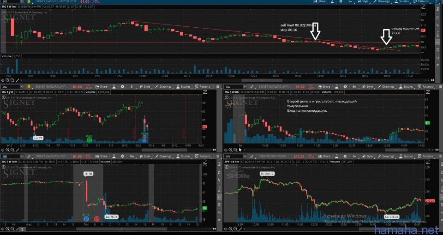Open Studies menu in daily chart toolbar

[183, 86]
